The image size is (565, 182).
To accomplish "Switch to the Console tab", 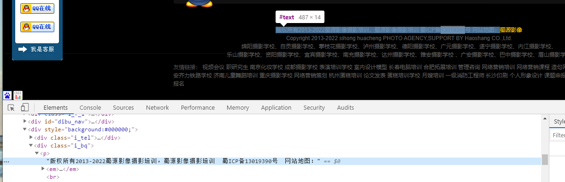I will [x=90, y=107].
